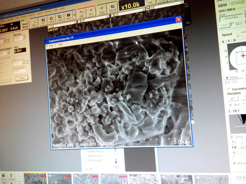Screen dimensions: 246x184
Task: Click the specimen Set button
Action: click(224, 25)
